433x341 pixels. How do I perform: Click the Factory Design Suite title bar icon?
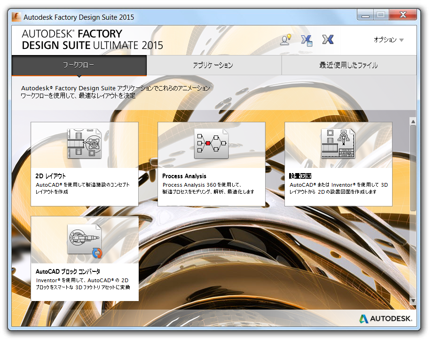coord(16,17)
